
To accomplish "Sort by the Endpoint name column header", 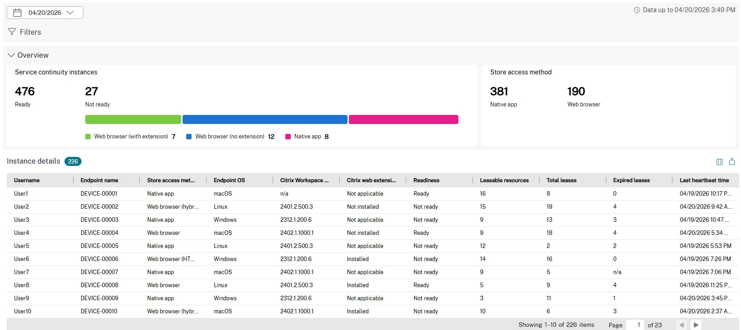I will tap(99, 180).
